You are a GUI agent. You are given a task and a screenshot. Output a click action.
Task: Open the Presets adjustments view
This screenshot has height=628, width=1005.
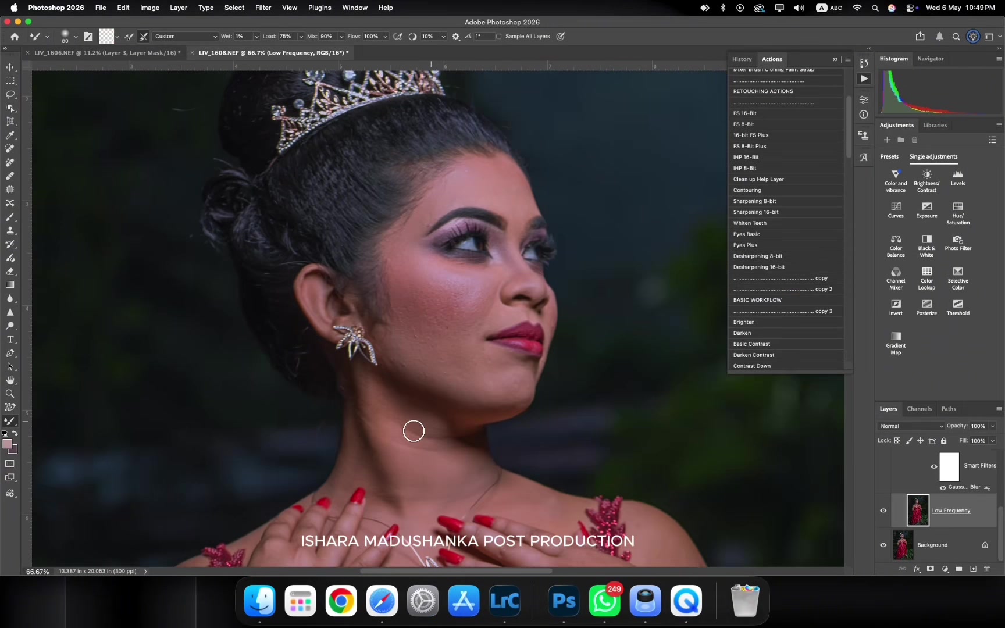889,156
